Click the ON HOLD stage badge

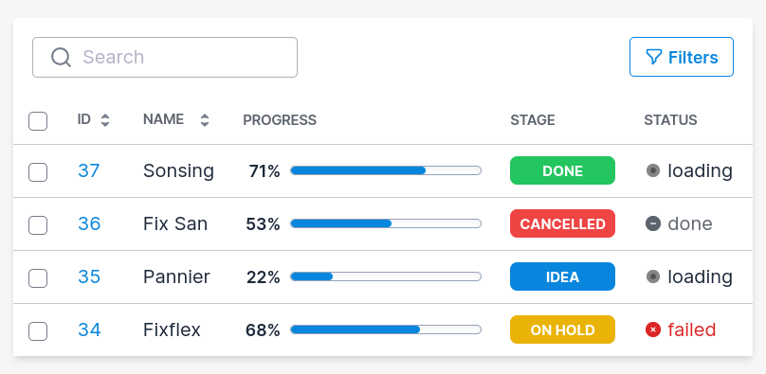(x=562, y=330)
